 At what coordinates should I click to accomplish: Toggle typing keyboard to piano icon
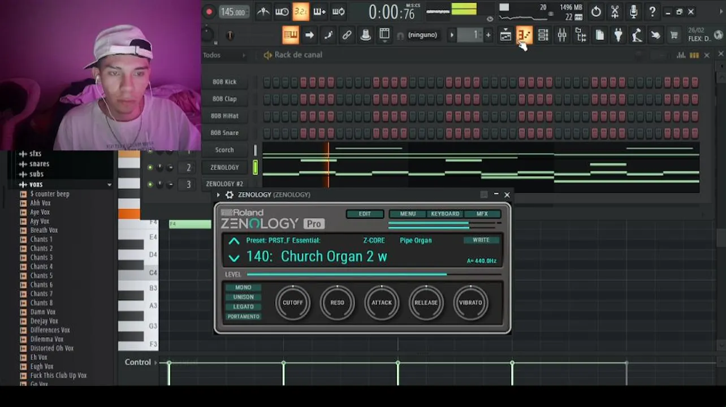[x=290, y=35]
